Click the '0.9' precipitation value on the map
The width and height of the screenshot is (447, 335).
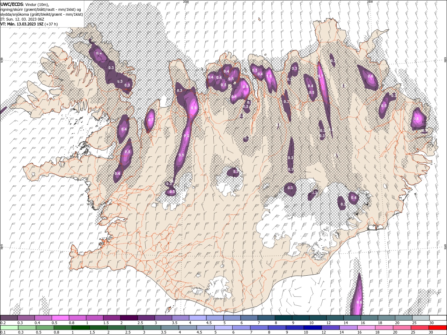[x=245, y=87]
